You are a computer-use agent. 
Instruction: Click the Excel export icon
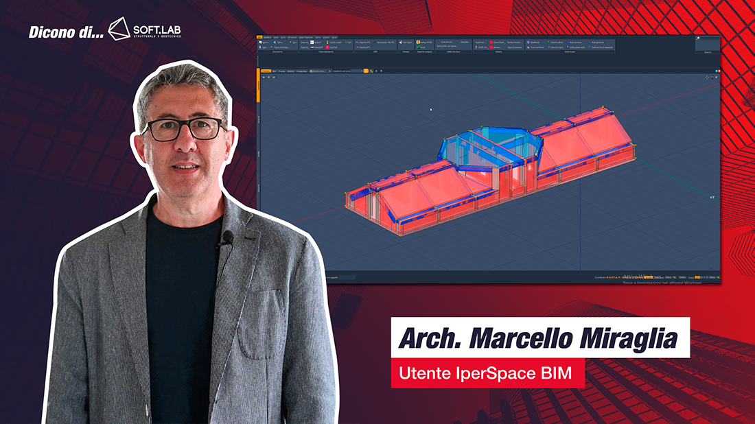coord(419,47)
